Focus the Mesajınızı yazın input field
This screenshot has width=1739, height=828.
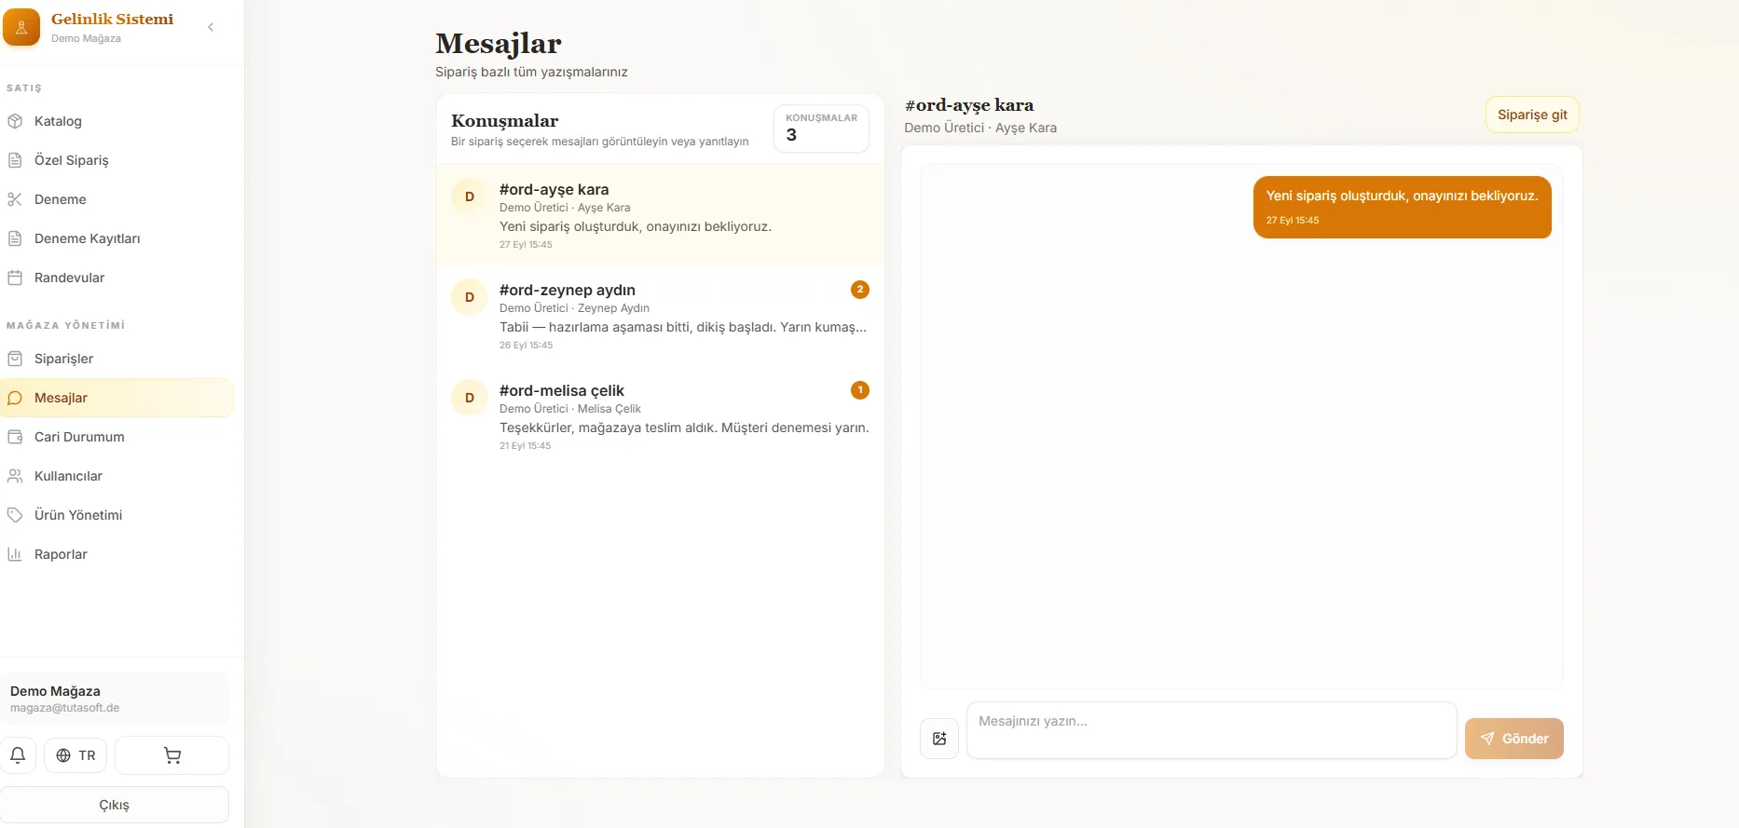1212,730
